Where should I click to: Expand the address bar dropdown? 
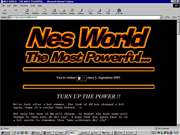click(161, 17)
